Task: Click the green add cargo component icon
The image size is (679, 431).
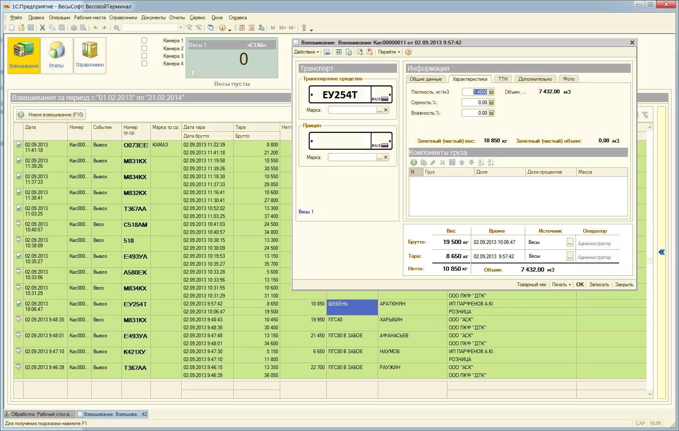Action: tap(413, 162)
